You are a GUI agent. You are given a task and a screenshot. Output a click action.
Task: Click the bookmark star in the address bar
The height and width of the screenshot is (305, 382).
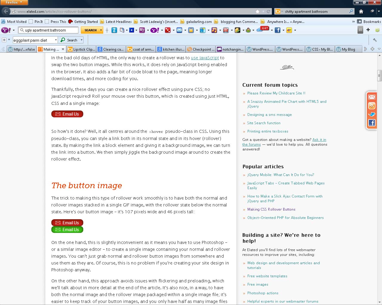(x=258, y=11)
